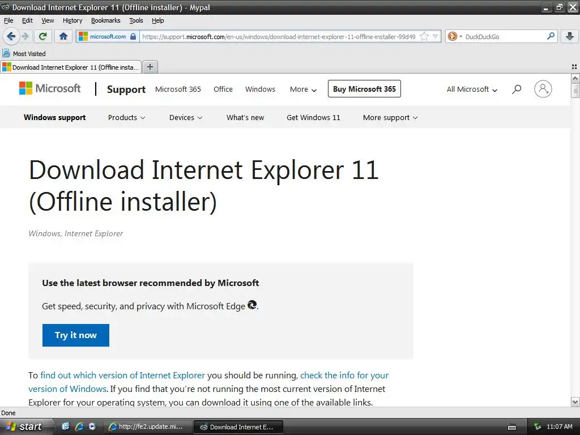The height and width of the screenshot is (435, 580).
Task: Open the What's new link
Action: (245, 117)
